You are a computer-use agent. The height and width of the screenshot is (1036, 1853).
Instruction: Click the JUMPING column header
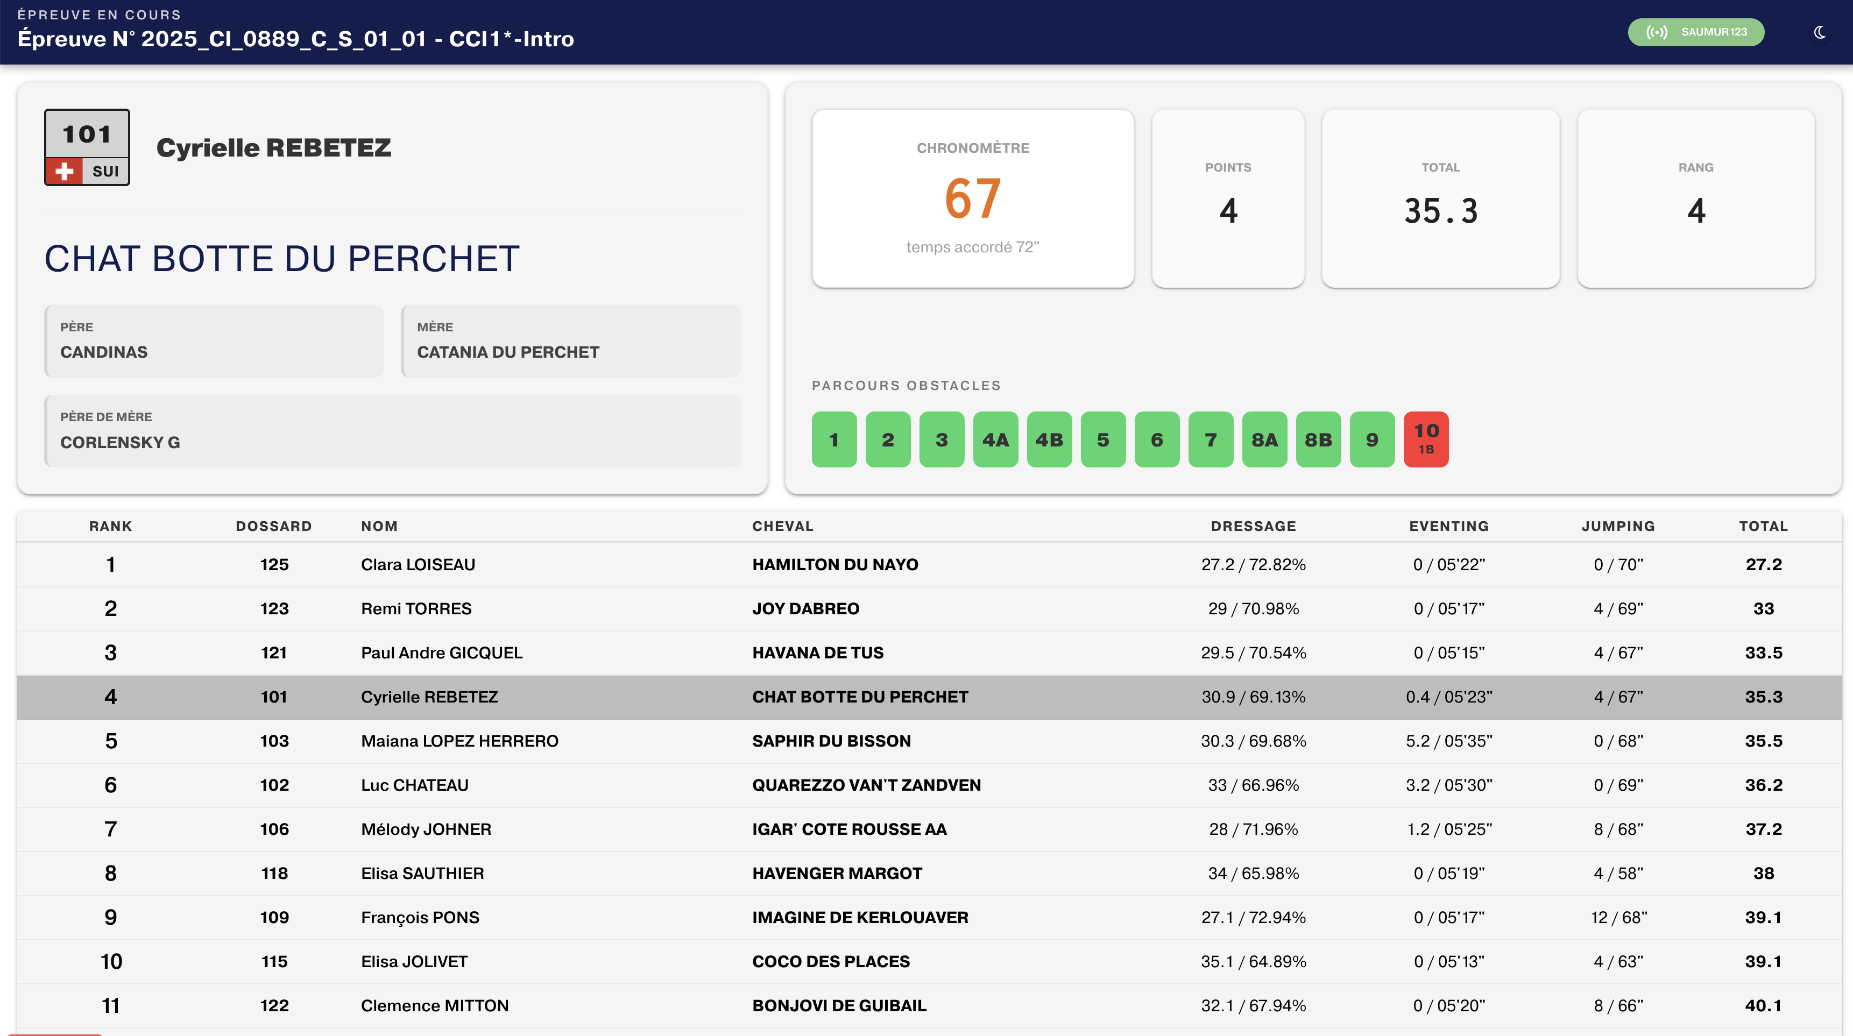click(x=1618, y=526)
